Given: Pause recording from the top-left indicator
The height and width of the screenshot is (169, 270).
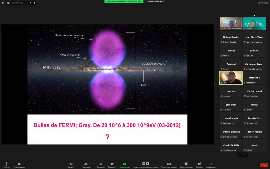Looking at the screenshot, I should [31, 3].
